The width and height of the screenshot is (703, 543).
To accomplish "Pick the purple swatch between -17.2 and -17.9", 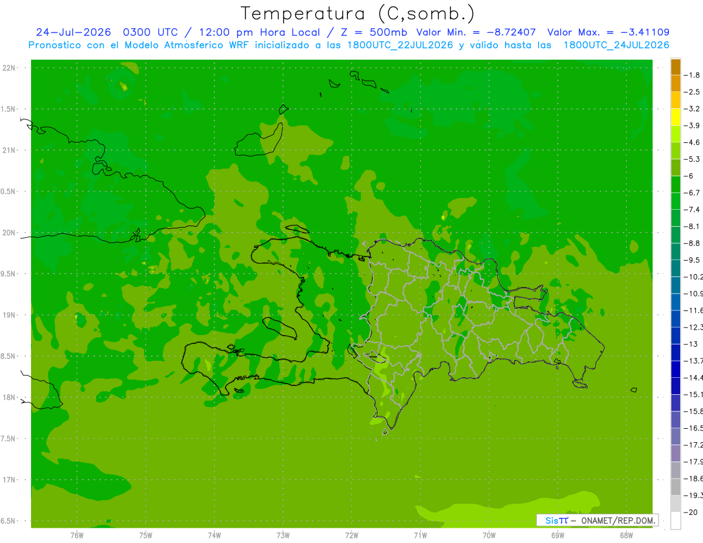I will coord(675,453).
